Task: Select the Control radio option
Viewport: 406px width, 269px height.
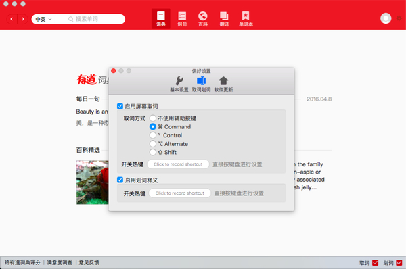Action: click(x=153, y=135)
